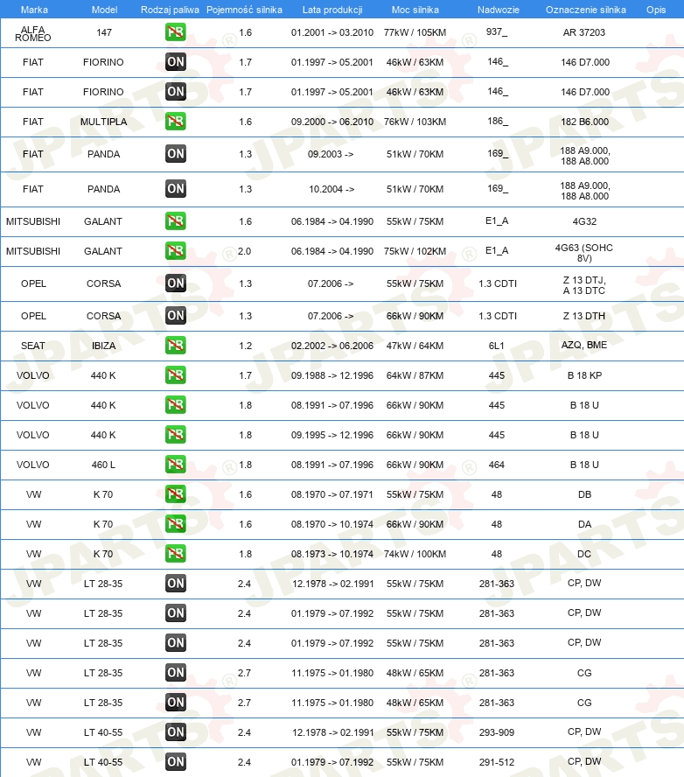Viewport: 684px width, 777px height.
Task: Click petrol icon for Volvo 440 K 09.1995 row
Action: [x=175, y=435]
